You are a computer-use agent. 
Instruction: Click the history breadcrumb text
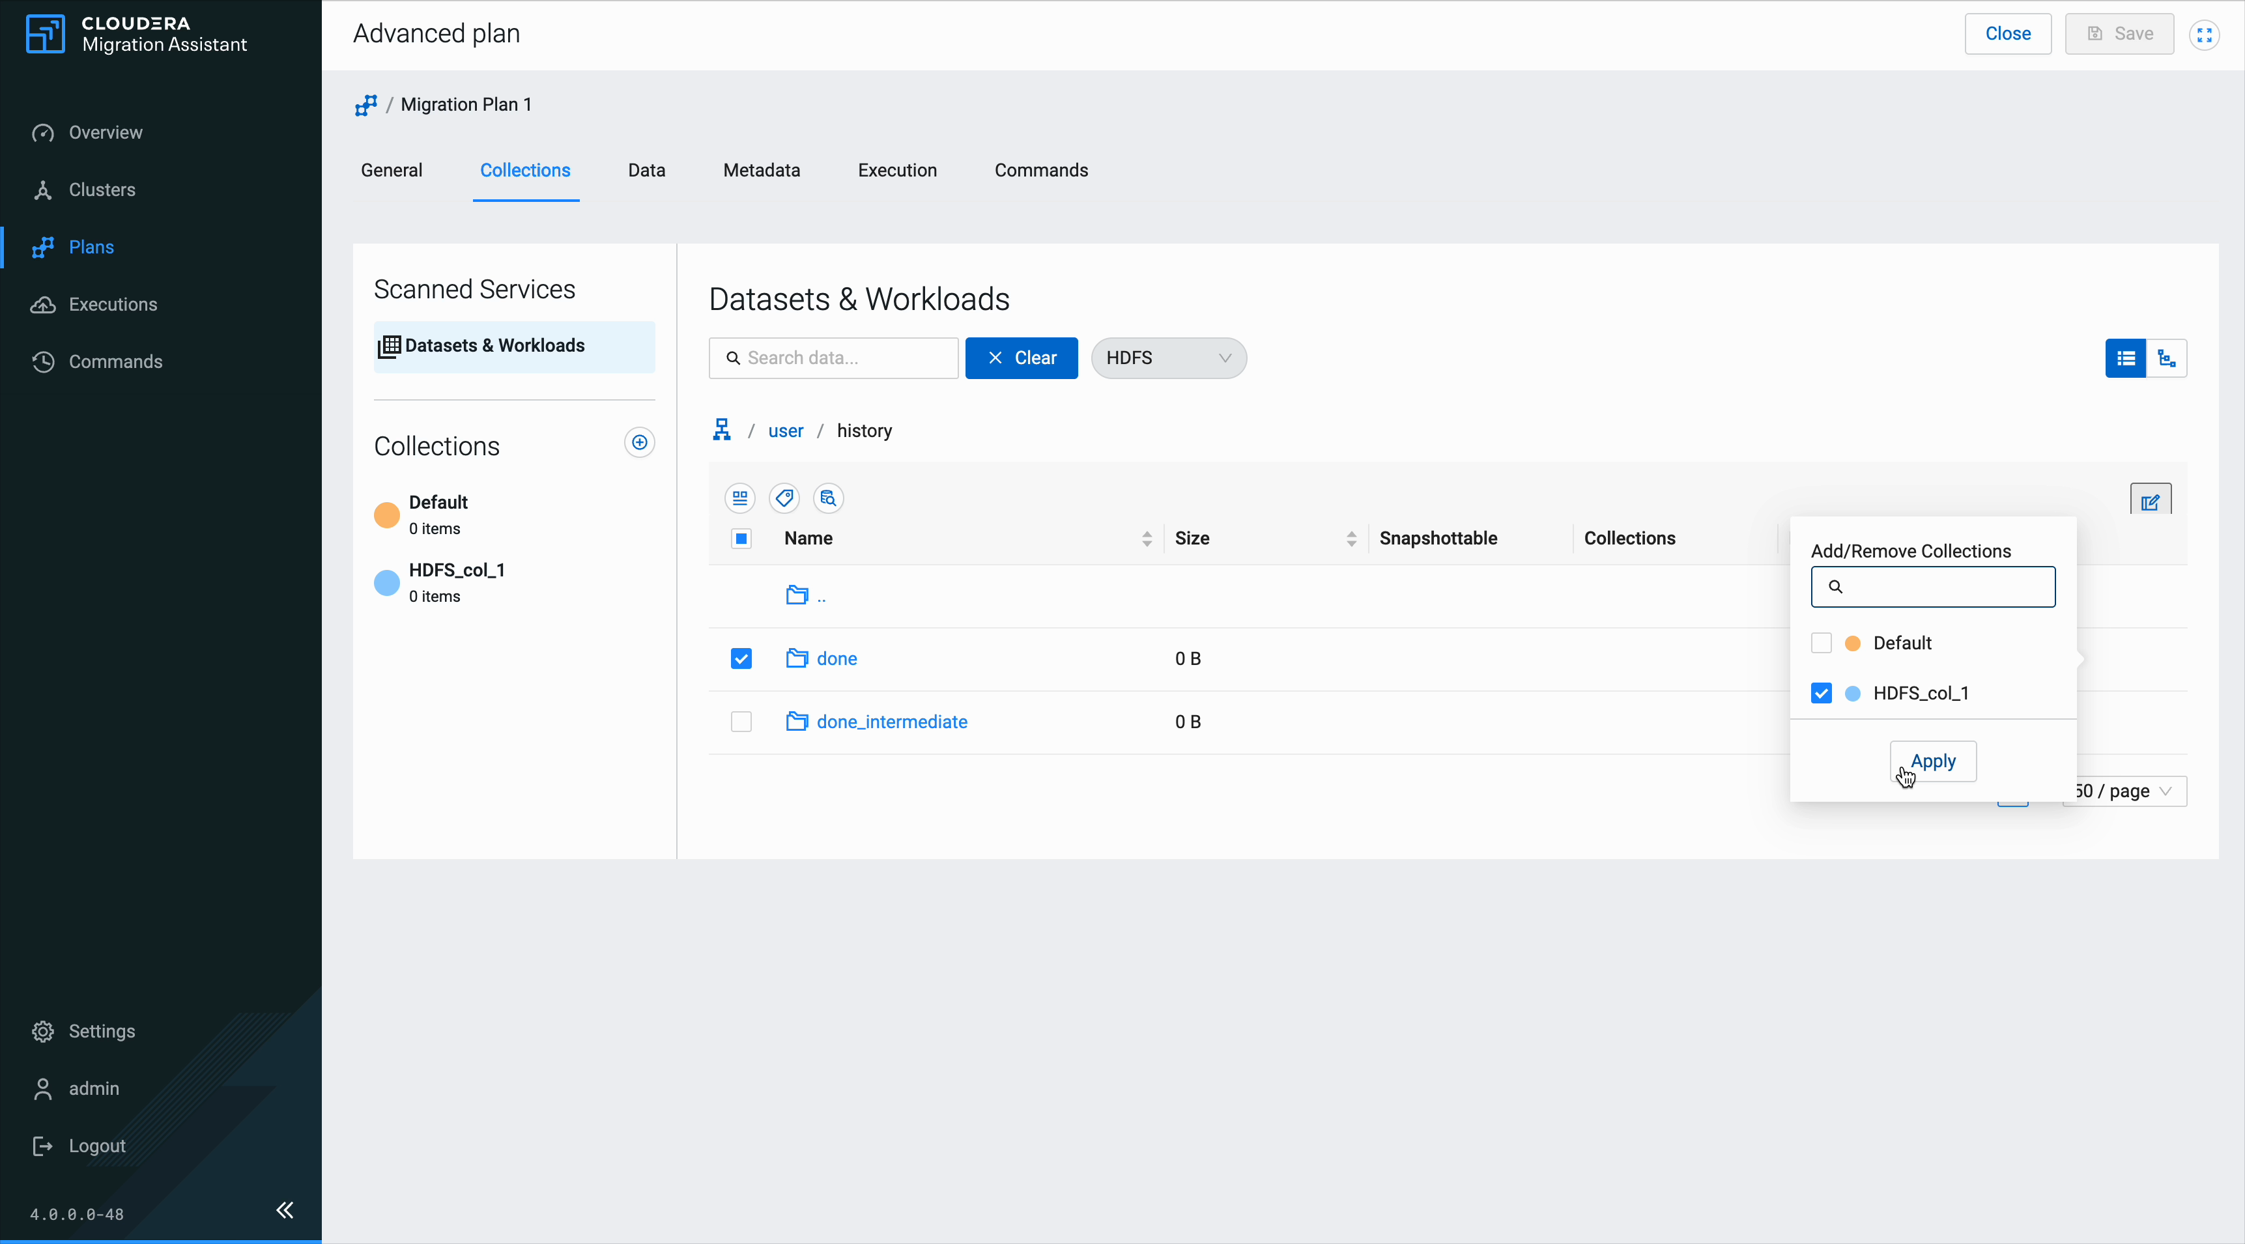(x=865, y=431)
